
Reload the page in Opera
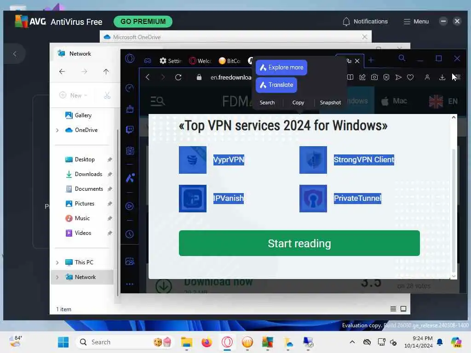[178, 77]
